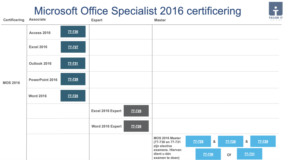Click the light-blue Master link 77-728
This screenshot has height=160, width=284.
pyautogui.click(x=230, y=141)
